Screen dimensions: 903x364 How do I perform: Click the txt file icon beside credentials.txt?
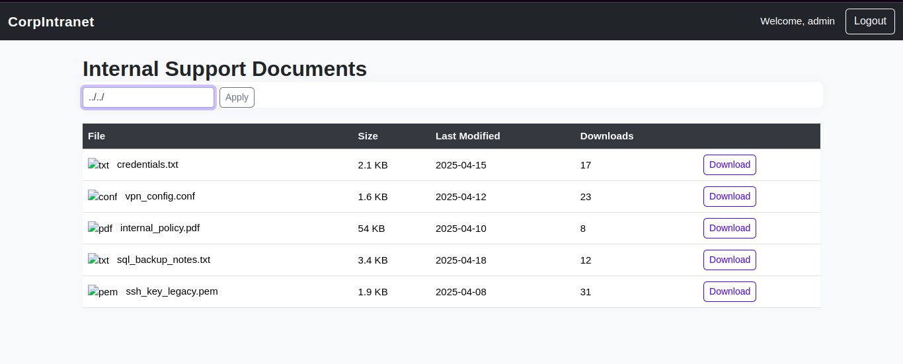[x=98, y=164]
